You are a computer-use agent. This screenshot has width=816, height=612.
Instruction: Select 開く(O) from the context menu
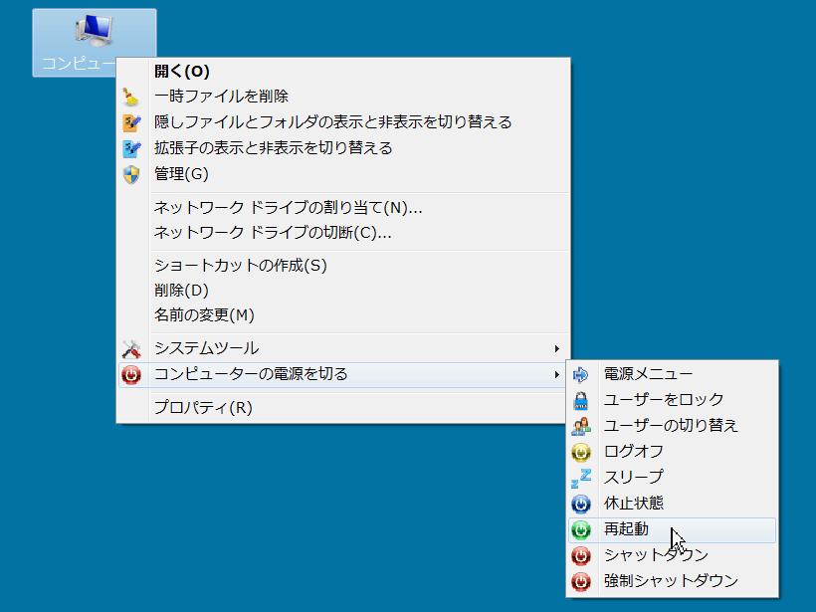182,71
